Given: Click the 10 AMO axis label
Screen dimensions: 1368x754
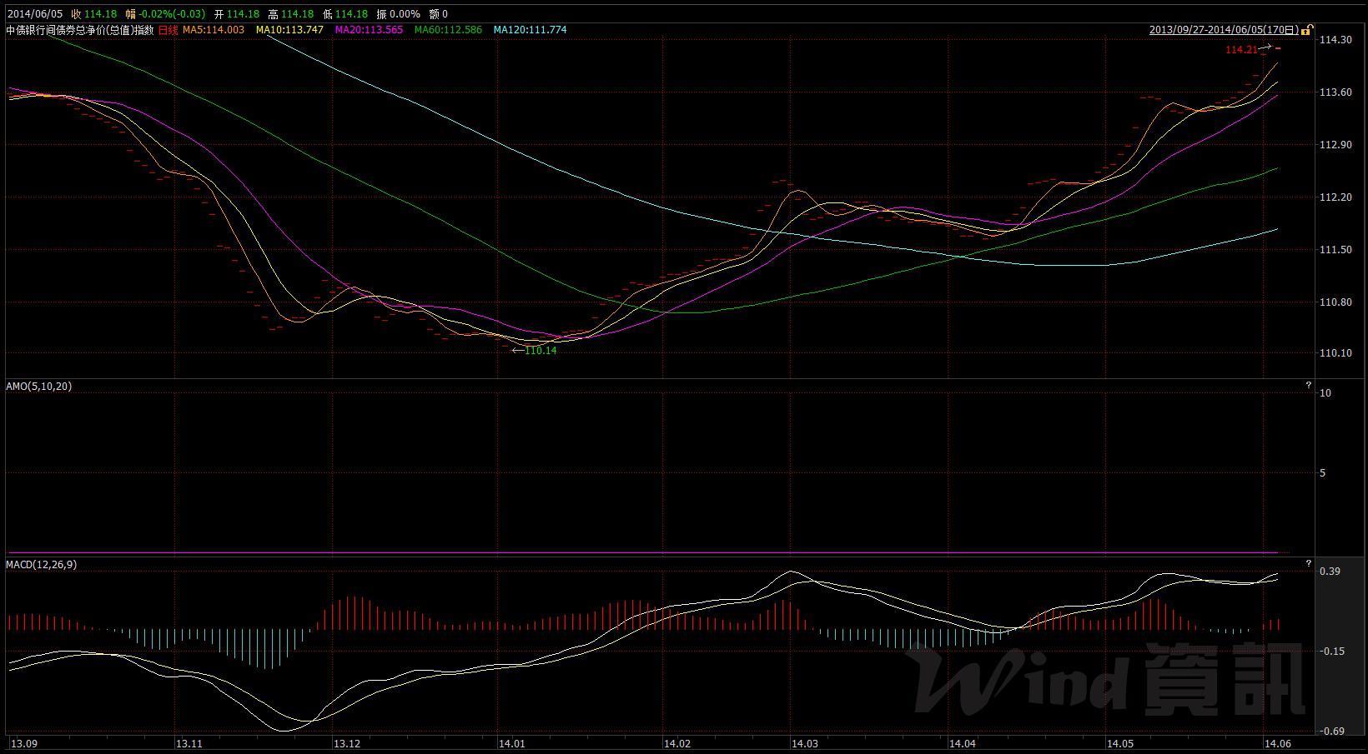Looking at the screenshot, I should pos(1325,392).
